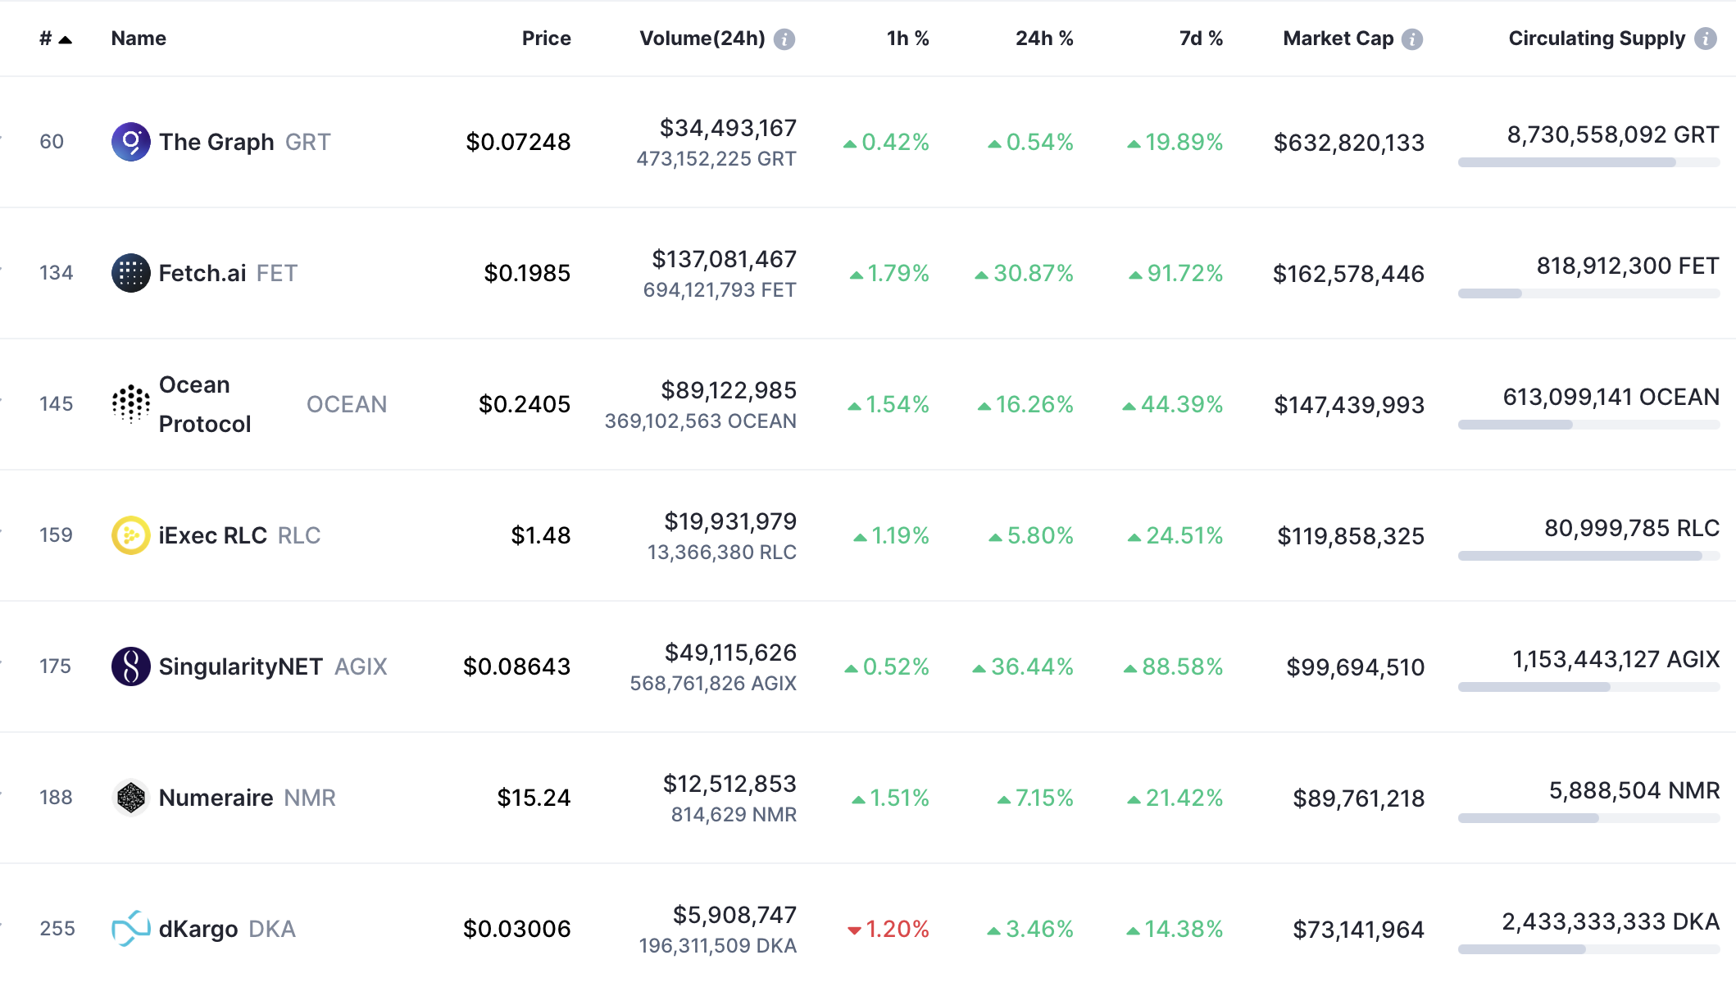Open the Fetch.ai coin page link
The width and height of the screenshot is (1736, 987).
coord(202,273)
